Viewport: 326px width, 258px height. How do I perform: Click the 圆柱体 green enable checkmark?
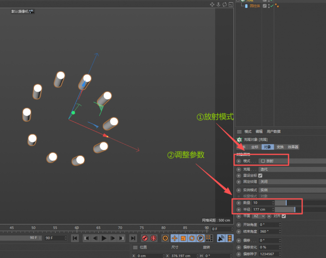coord(272,6)
